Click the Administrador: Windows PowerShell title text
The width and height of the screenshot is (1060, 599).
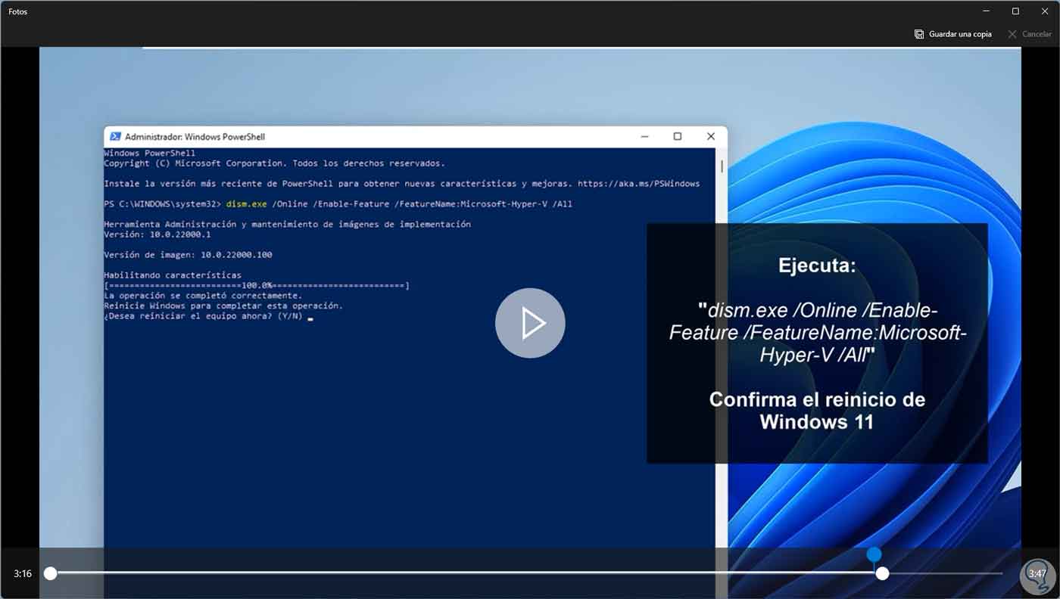click(x=195, y=137)
